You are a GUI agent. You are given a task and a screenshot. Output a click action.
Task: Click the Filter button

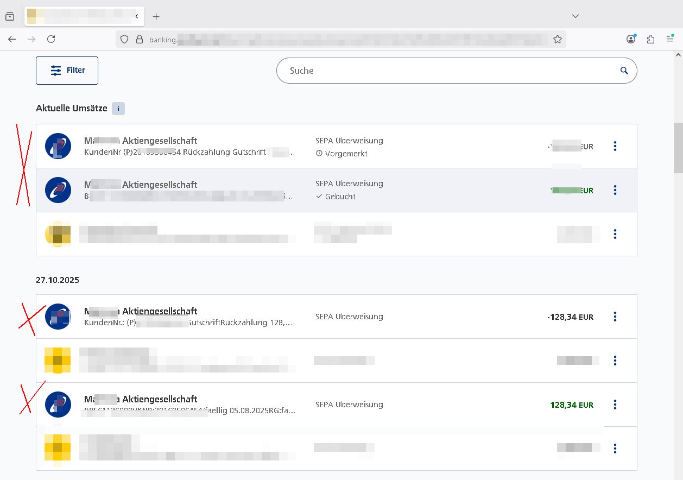tap(67, 71)
